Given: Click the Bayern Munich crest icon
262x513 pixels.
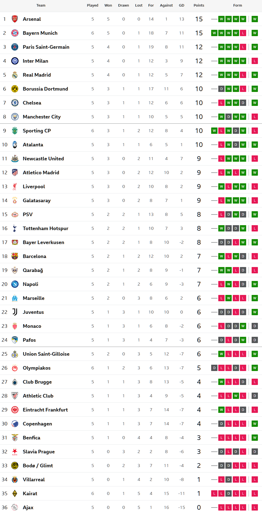Looking at the screenshot, I should [x=15, y=33].
